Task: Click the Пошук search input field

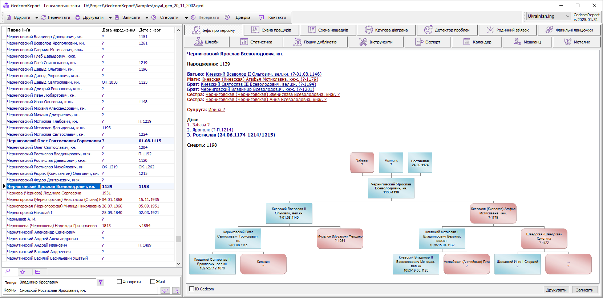Action: (57, 282)
